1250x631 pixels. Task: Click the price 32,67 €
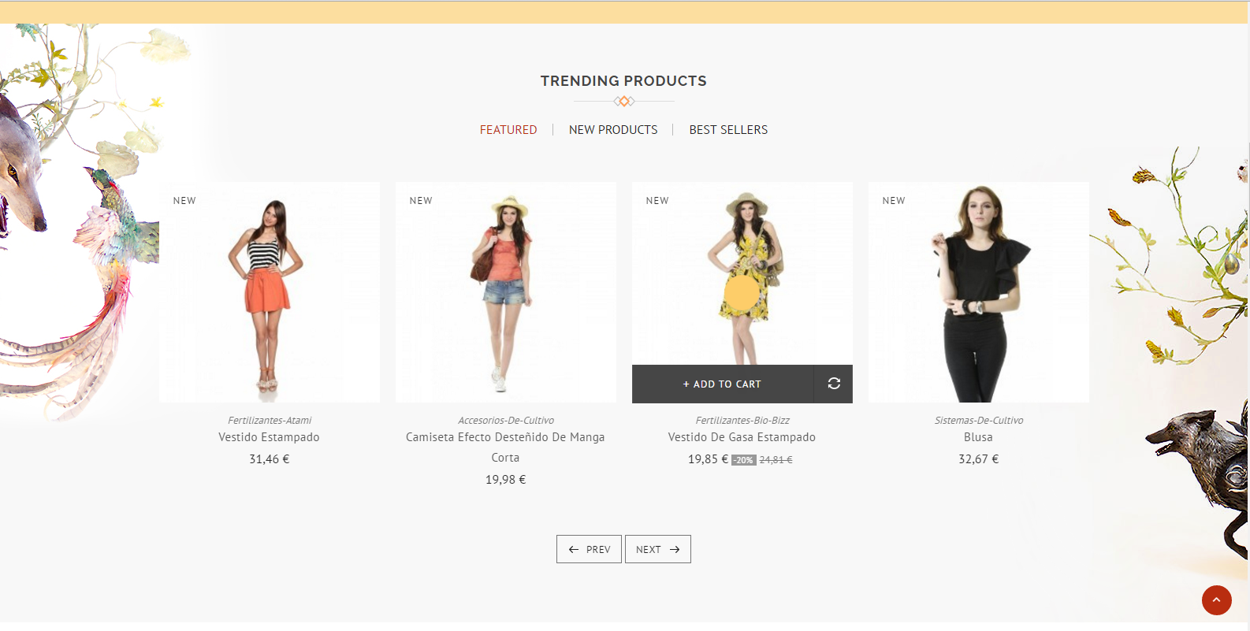click(x=978, y=459)
